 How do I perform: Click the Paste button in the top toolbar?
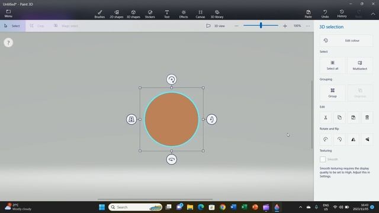(x=308, y=14)
